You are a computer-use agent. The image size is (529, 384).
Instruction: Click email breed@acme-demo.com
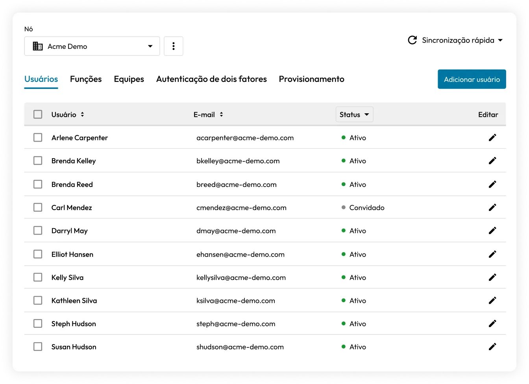[x=237, y=185]
